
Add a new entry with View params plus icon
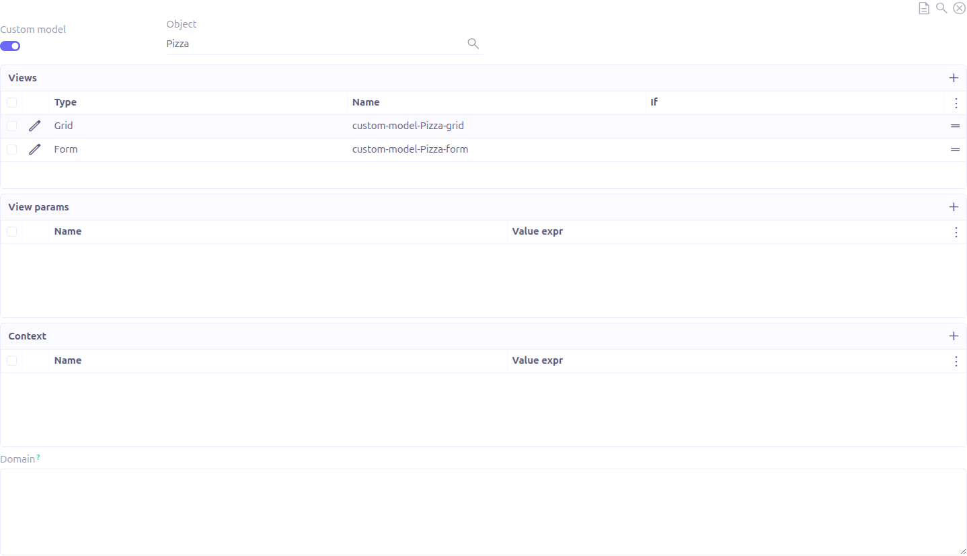(x=954, y=206)
